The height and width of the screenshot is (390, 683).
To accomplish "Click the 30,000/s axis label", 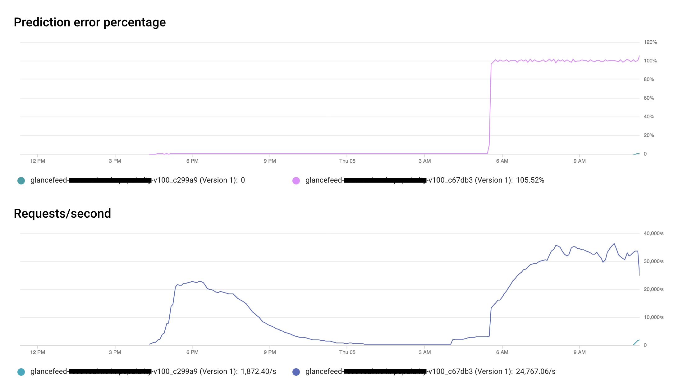I will pyautogui.click(x=654, y=261).
